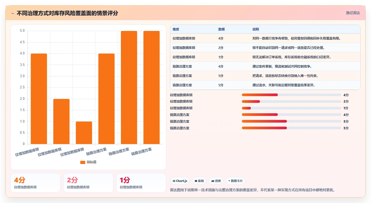Screen dimensions: 371x203
Task: Click the 仅增加数据库锁 4分 progress bar
Action: tap(291, 95)
